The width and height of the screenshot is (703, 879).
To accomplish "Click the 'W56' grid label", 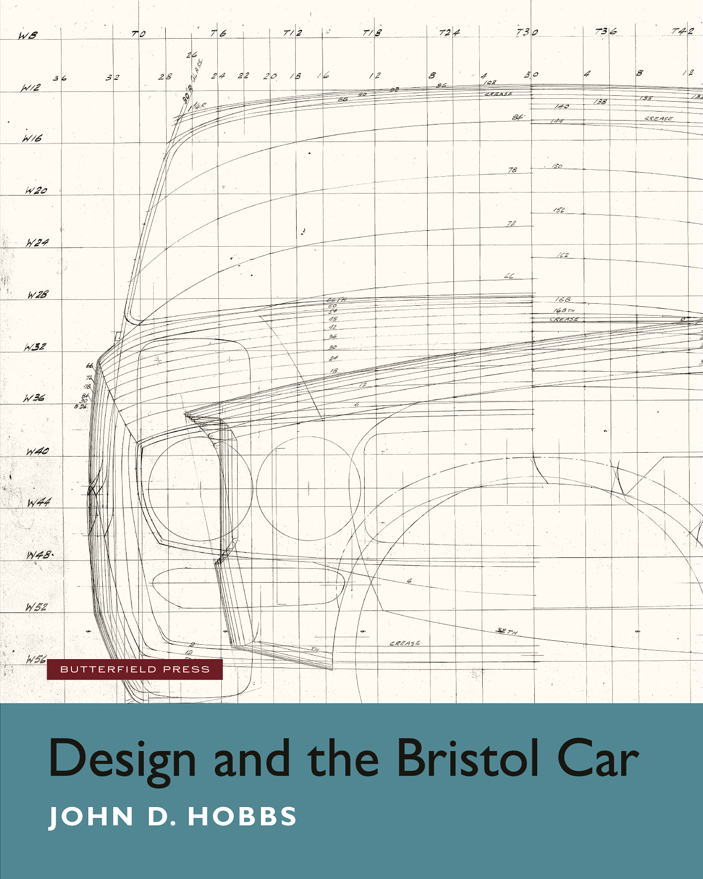I will (36, 660).
